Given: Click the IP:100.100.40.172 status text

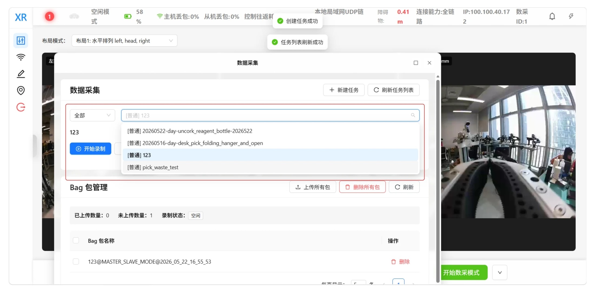Looking at the screenshot, I should [x=486, y=17].
